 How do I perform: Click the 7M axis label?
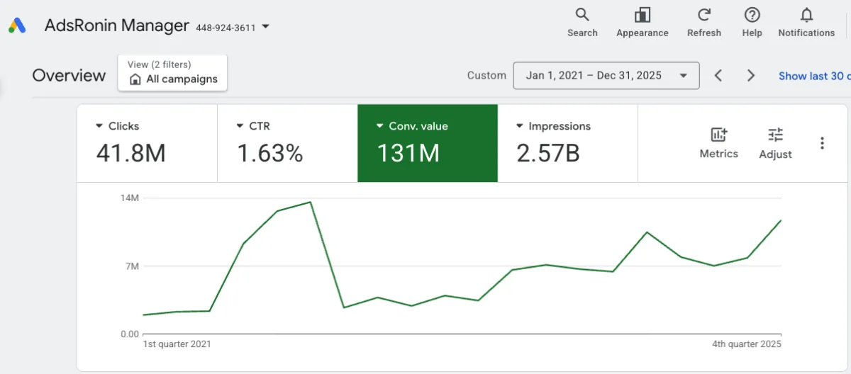click(132, 266)
